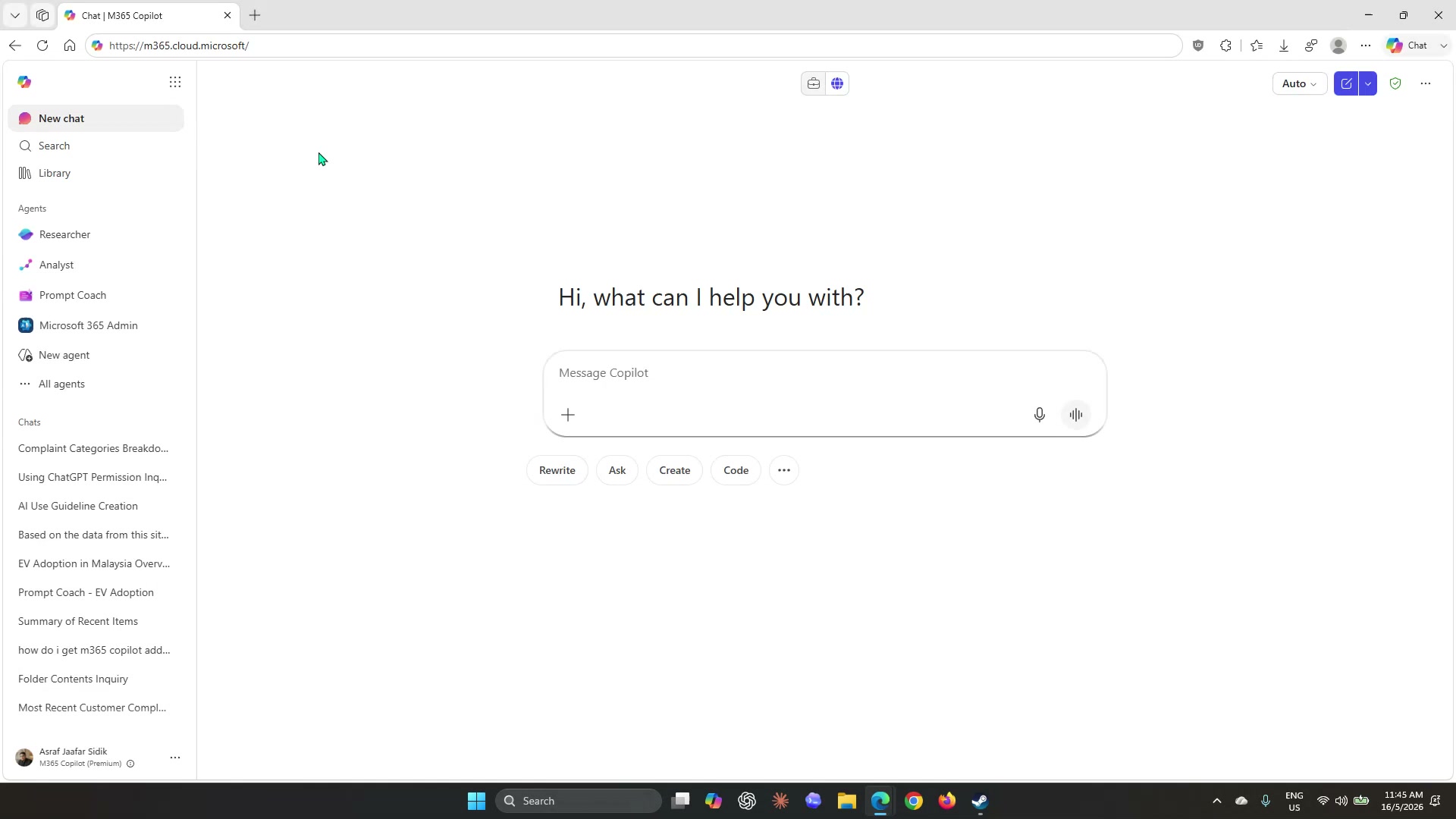Open Firefox from the taskbar
1456x819 pixels.
tap(947, 801)
